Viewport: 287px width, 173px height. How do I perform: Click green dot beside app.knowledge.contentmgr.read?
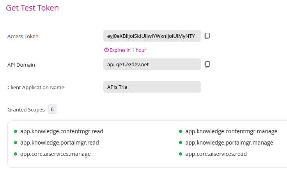click(16, 131)
